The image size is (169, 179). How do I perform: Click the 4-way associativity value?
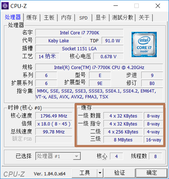[154, 132]
